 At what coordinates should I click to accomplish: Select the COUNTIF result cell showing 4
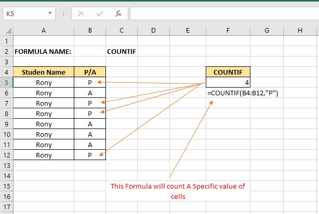click(x=228, y=82)
